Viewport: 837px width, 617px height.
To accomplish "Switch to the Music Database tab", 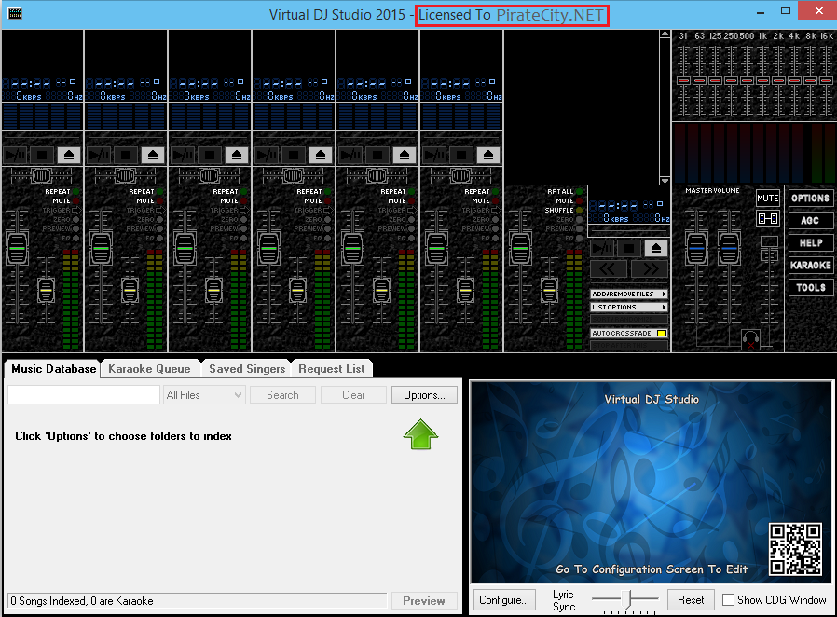I will (x=53, y=369).
